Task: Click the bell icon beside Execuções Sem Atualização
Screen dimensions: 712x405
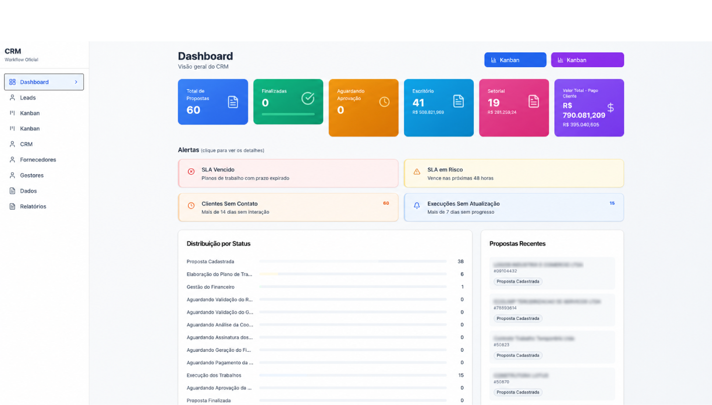Action: pos(417,205)
